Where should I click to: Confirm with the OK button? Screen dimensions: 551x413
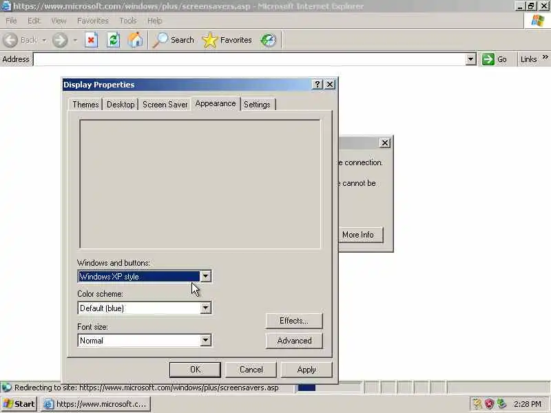[195, 370]
